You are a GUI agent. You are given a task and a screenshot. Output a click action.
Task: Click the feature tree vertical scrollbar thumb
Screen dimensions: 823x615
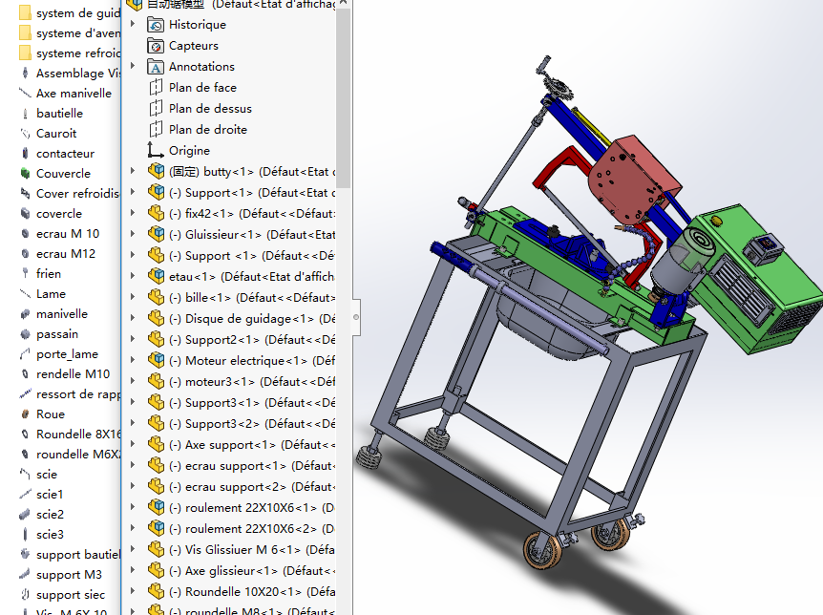(x=344, y=97)
